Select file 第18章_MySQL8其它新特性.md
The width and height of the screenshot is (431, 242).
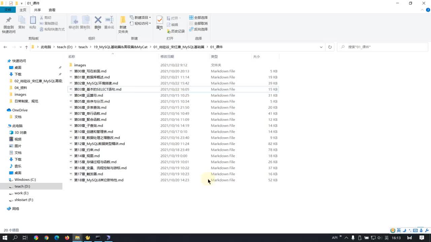click(173, 180)
